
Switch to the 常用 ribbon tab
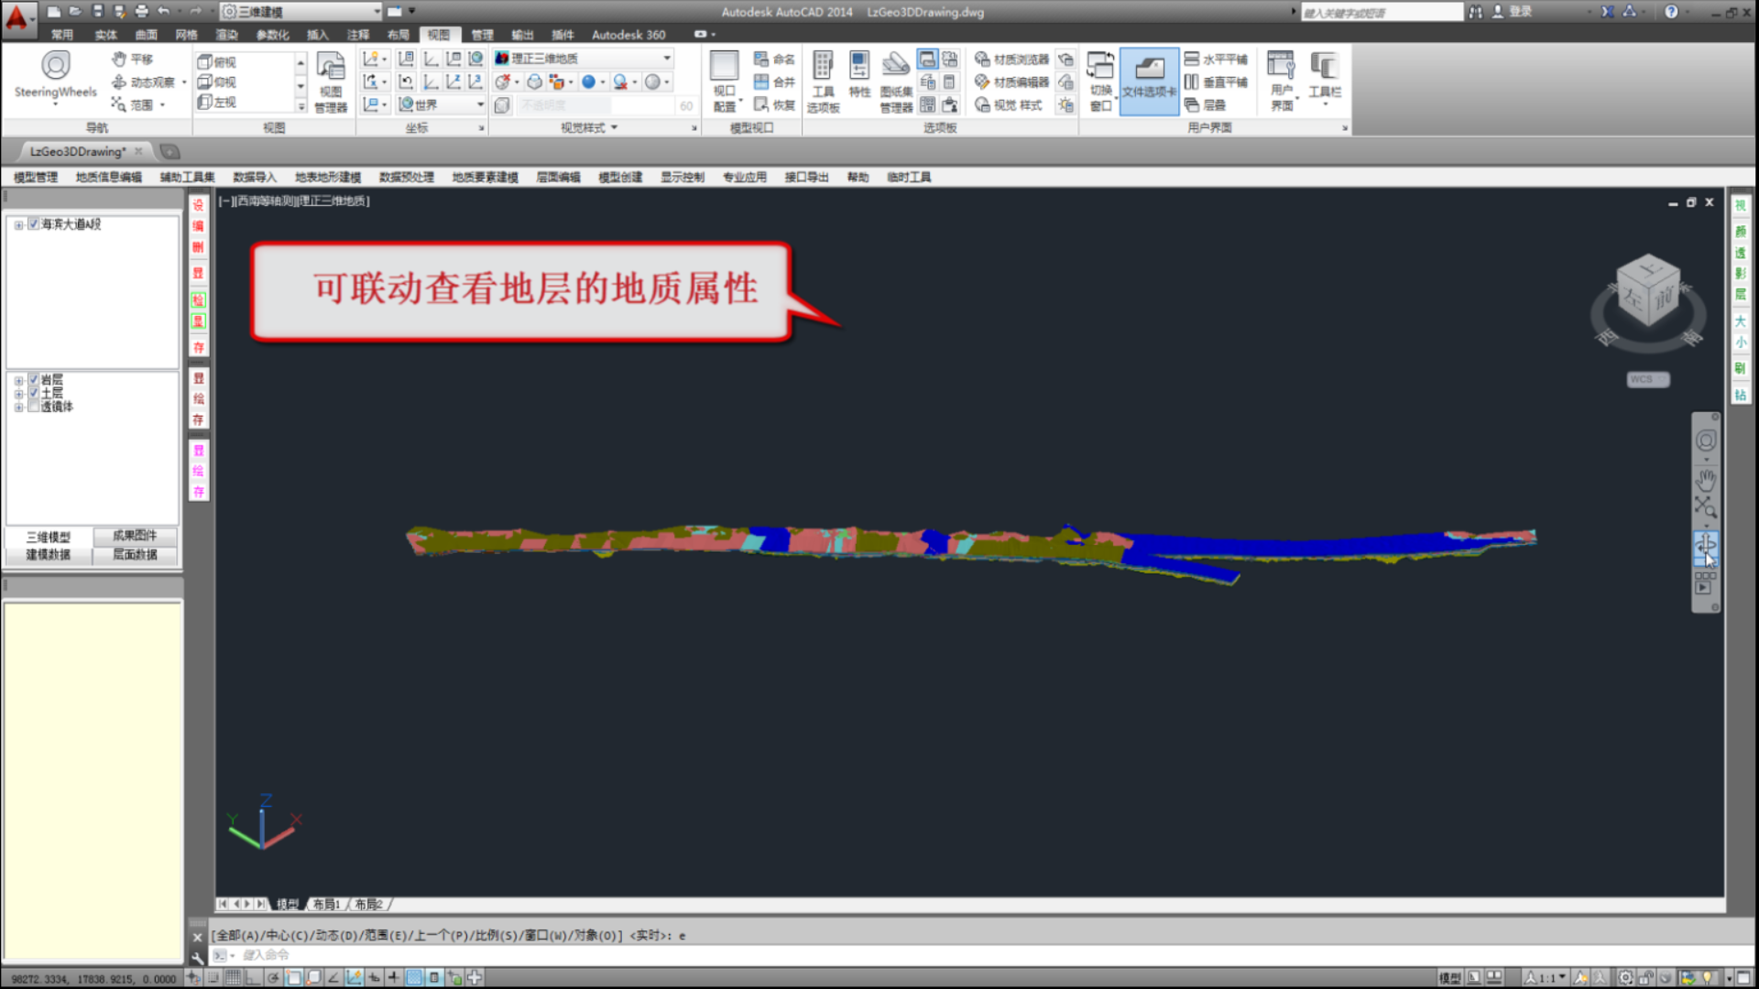(x=61, y=35)
